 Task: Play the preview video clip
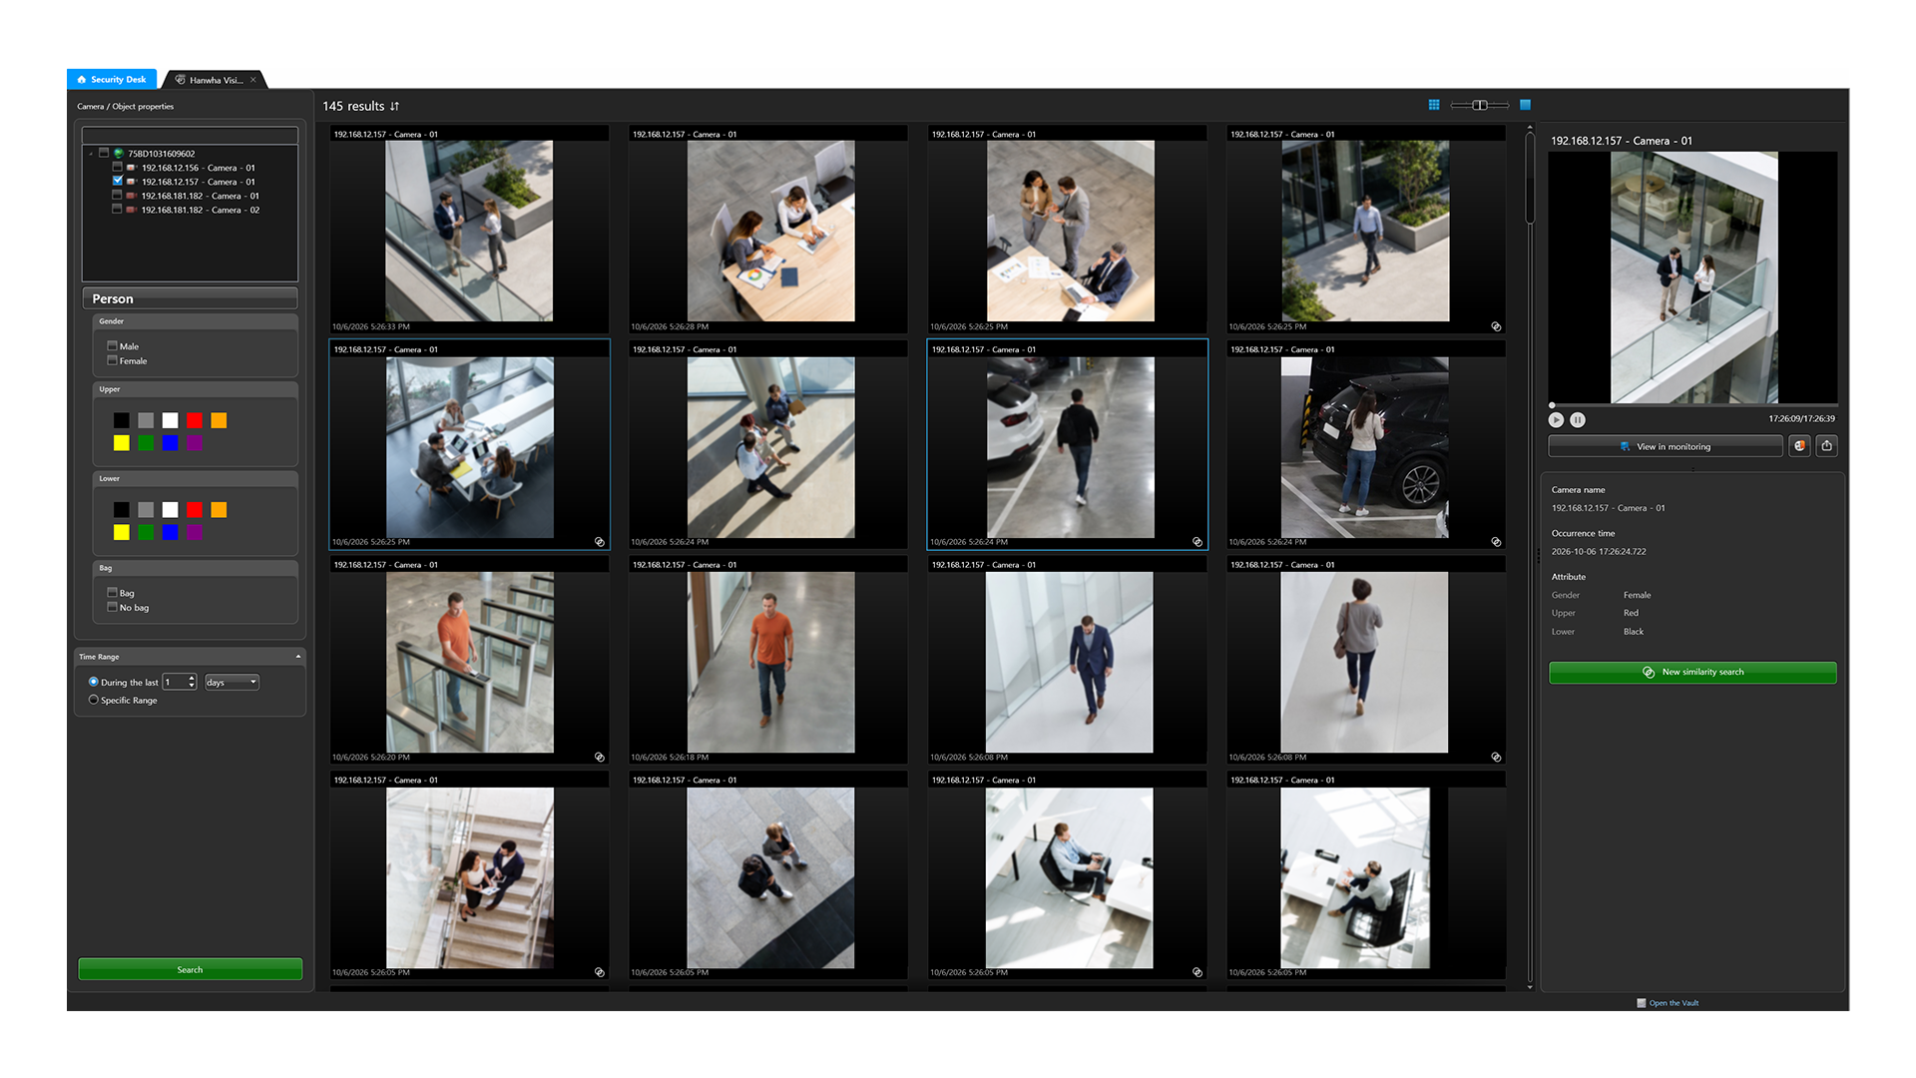(1556, 420)
